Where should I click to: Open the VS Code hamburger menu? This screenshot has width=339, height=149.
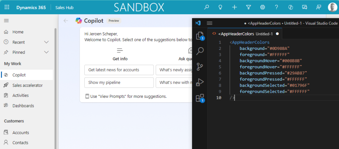click(x=210, y=23)
